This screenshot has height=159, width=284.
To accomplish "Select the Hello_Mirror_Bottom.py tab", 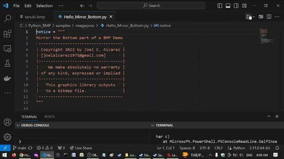I will coord(85,17).
